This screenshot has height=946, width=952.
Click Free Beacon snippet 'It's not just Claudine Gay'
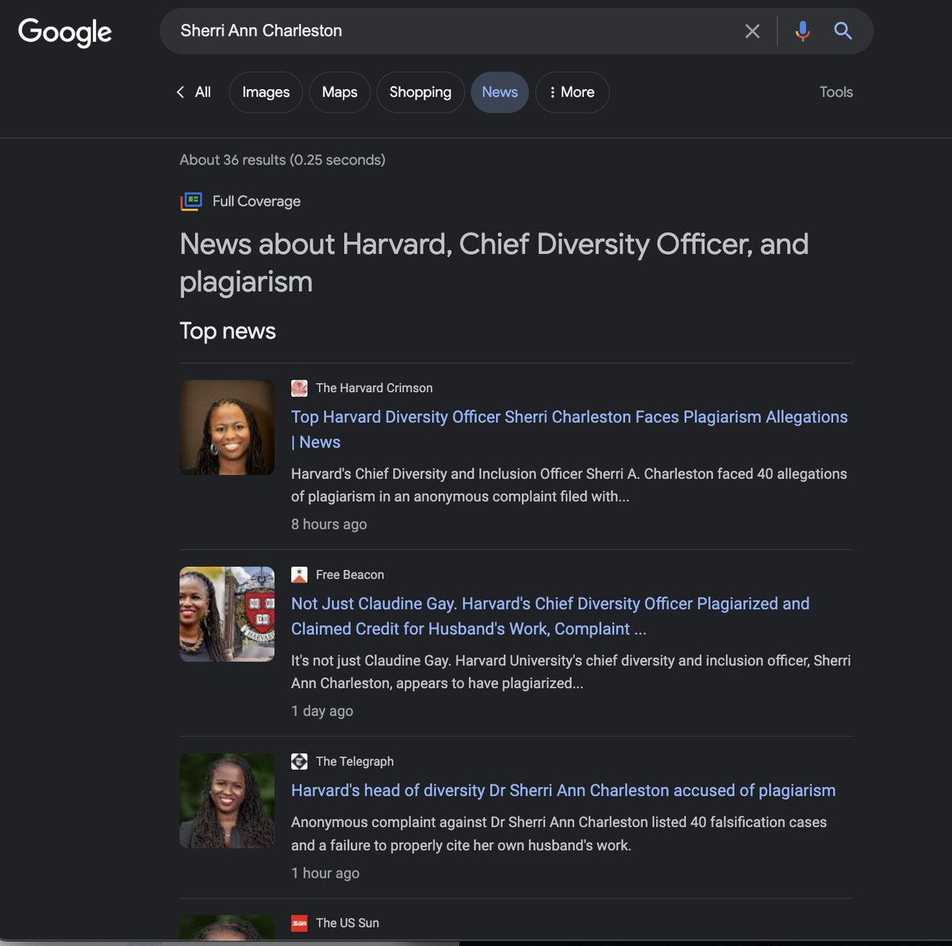[x=571, y=671]
